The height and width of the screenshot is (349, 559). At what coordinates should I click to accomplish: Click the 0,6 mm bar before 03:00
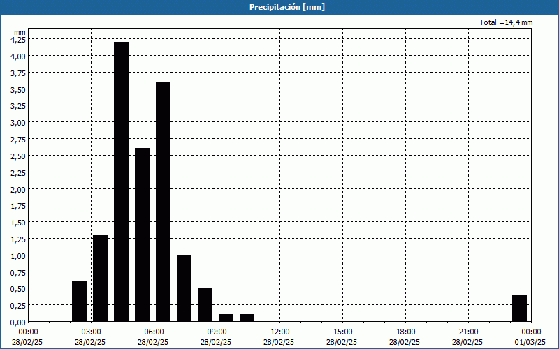(79, 302)
